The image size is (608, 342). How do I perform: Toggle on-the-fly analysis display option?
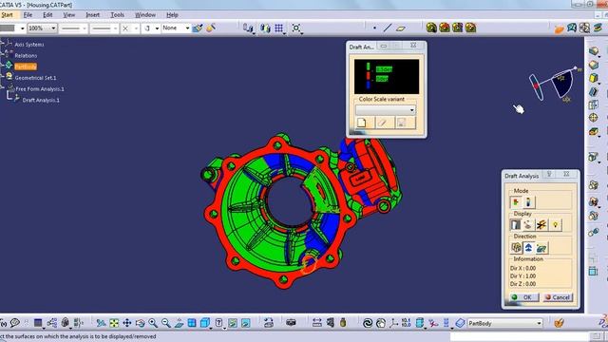(x=528, y=225)
